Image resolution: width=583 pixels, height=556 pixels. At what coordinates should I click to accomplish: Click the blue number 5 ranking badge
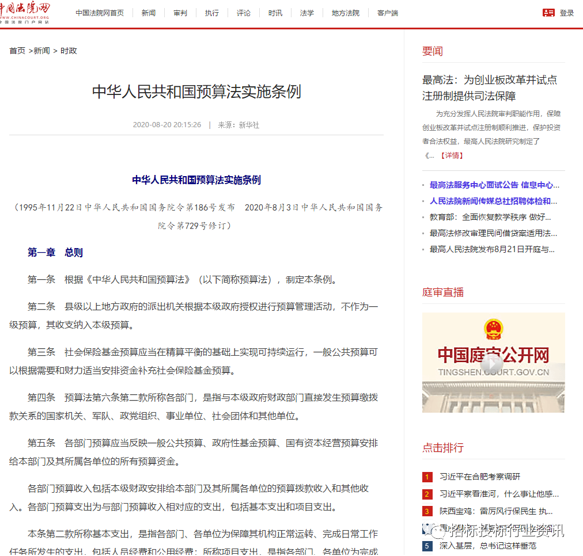pos(427,546)
